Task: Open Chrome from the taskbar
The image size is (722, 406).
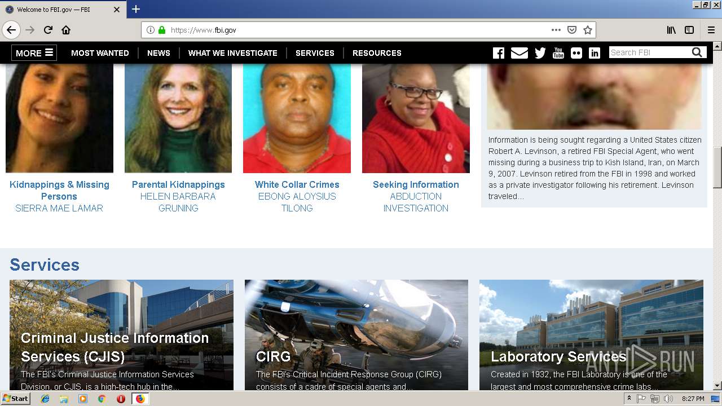Action: 102,399
